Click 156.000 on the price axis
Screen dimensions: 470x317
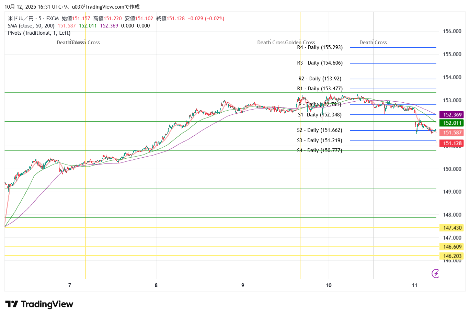(x=452, y=31)
